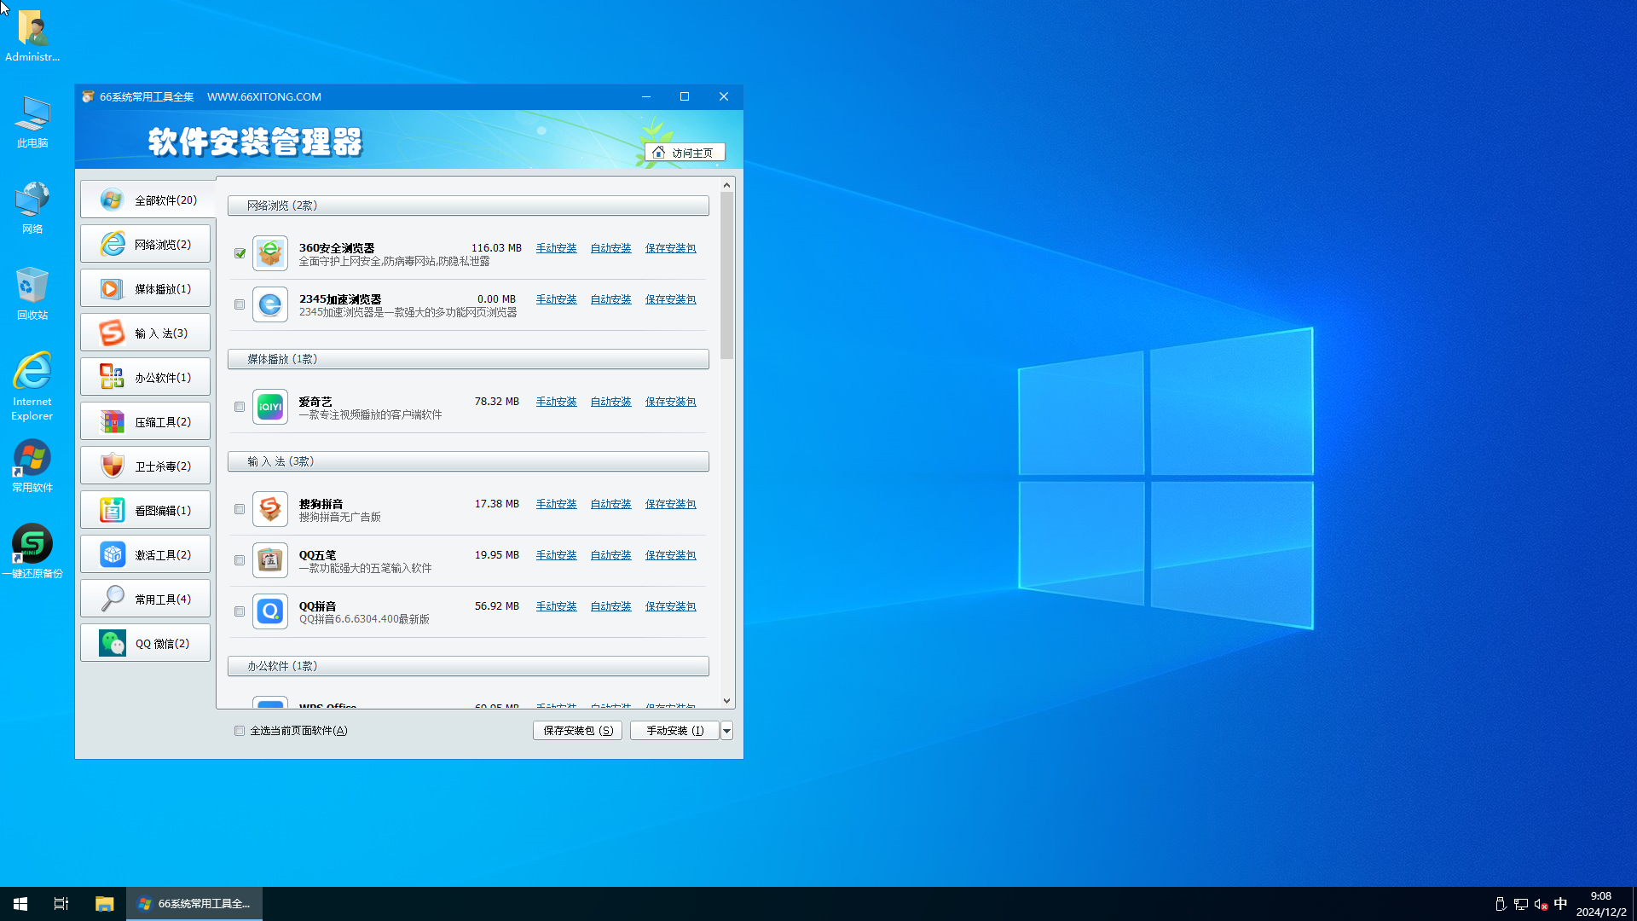Switch to 激活工具(2) category tab
The height and width of the screenshot is (921, 1637).
(x=146, y=554)
